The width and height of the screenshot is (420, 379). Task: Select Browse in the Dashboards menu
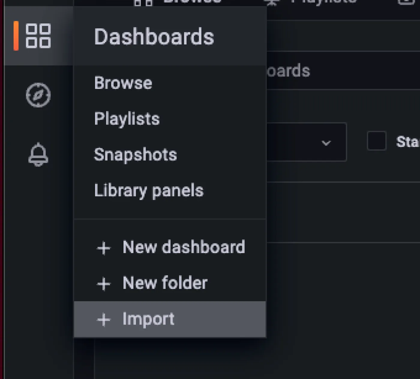(x=123, y=83)
